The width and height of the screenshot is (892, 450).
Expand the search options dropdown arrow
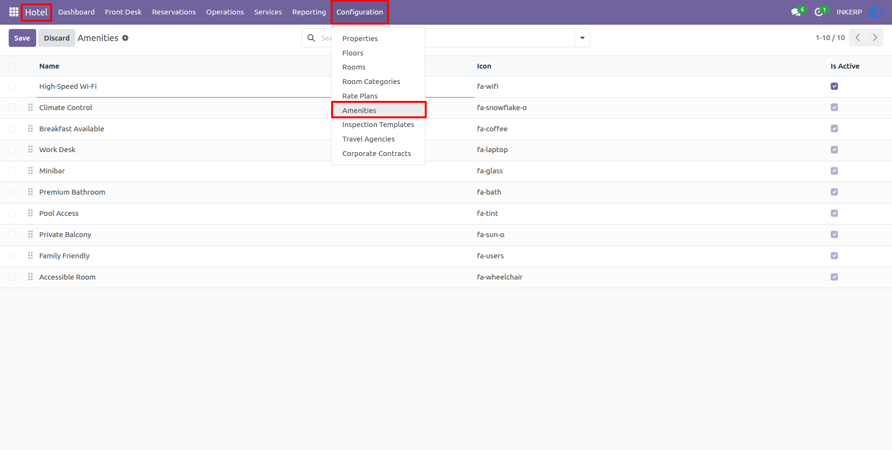[x=582, y=38]
